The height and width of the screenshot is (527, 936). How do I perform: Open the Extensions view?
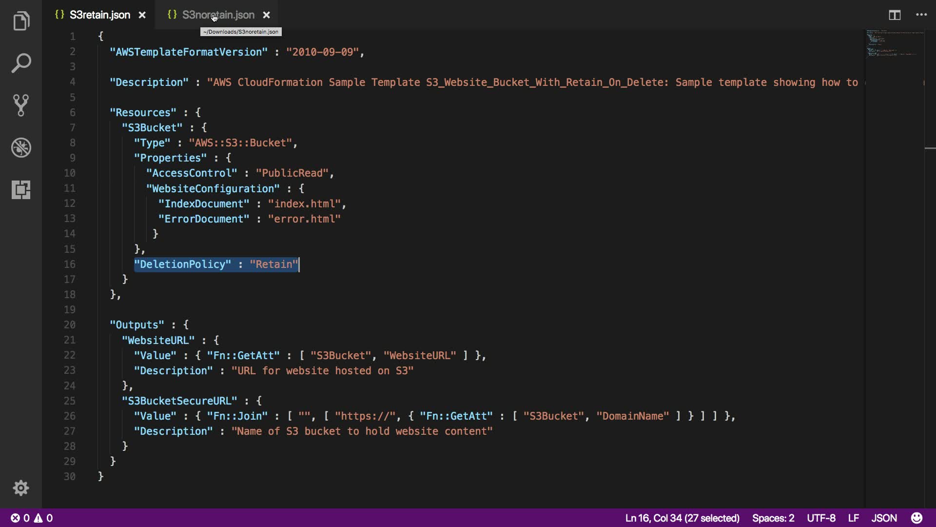[x=21, y=189]
